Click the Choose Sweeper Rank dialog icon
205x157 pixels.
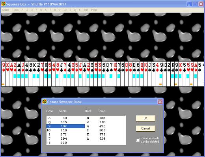click(44, 102)
